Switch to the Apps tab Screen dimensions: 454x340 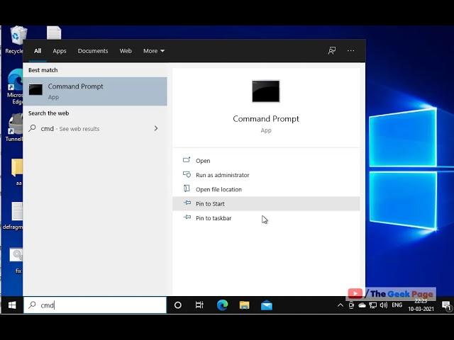point(60,51)
